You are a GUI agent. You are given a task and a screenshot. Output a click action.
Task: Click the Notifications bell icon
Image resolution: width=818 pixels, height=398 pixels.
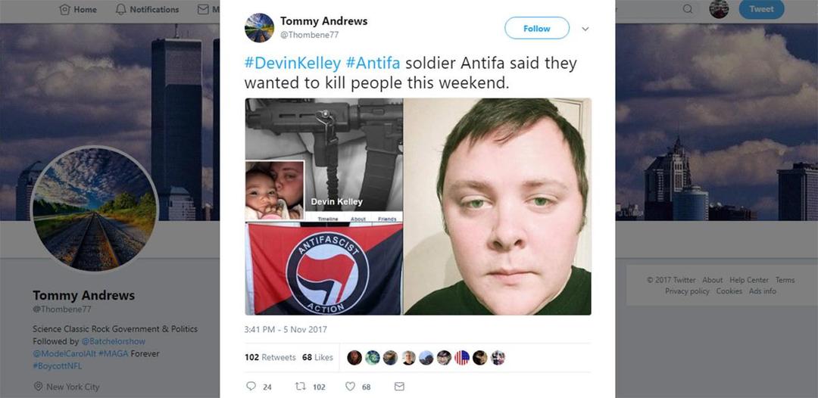tap(121, 9)
